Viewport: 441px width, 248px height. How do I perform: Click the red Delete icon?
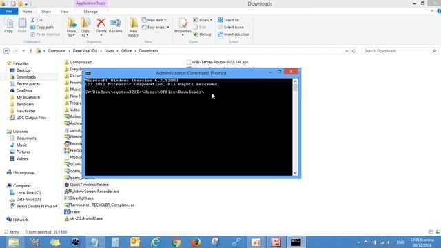pos(101,23)
